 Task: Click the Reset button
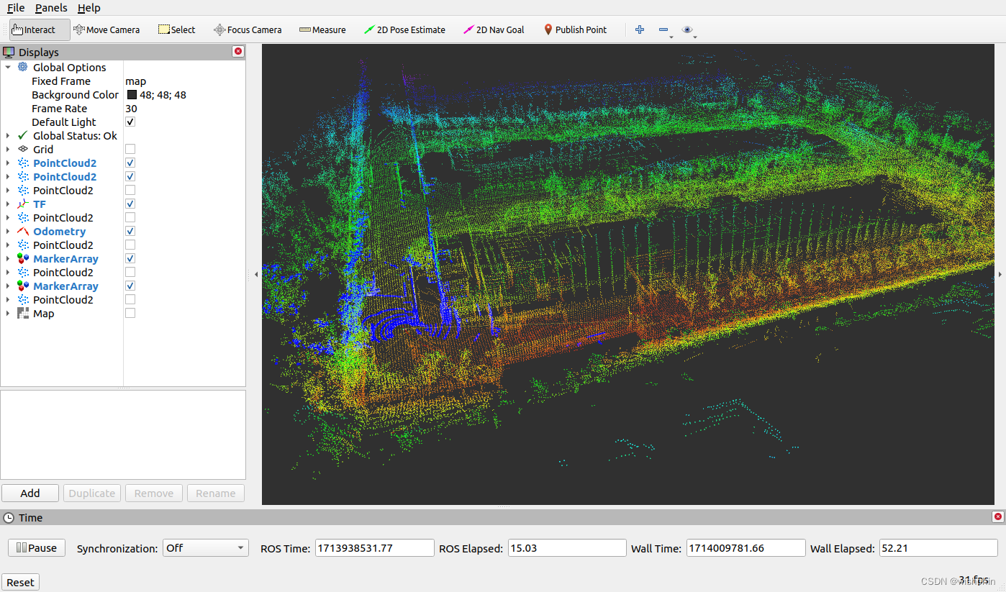coord(20,582)
